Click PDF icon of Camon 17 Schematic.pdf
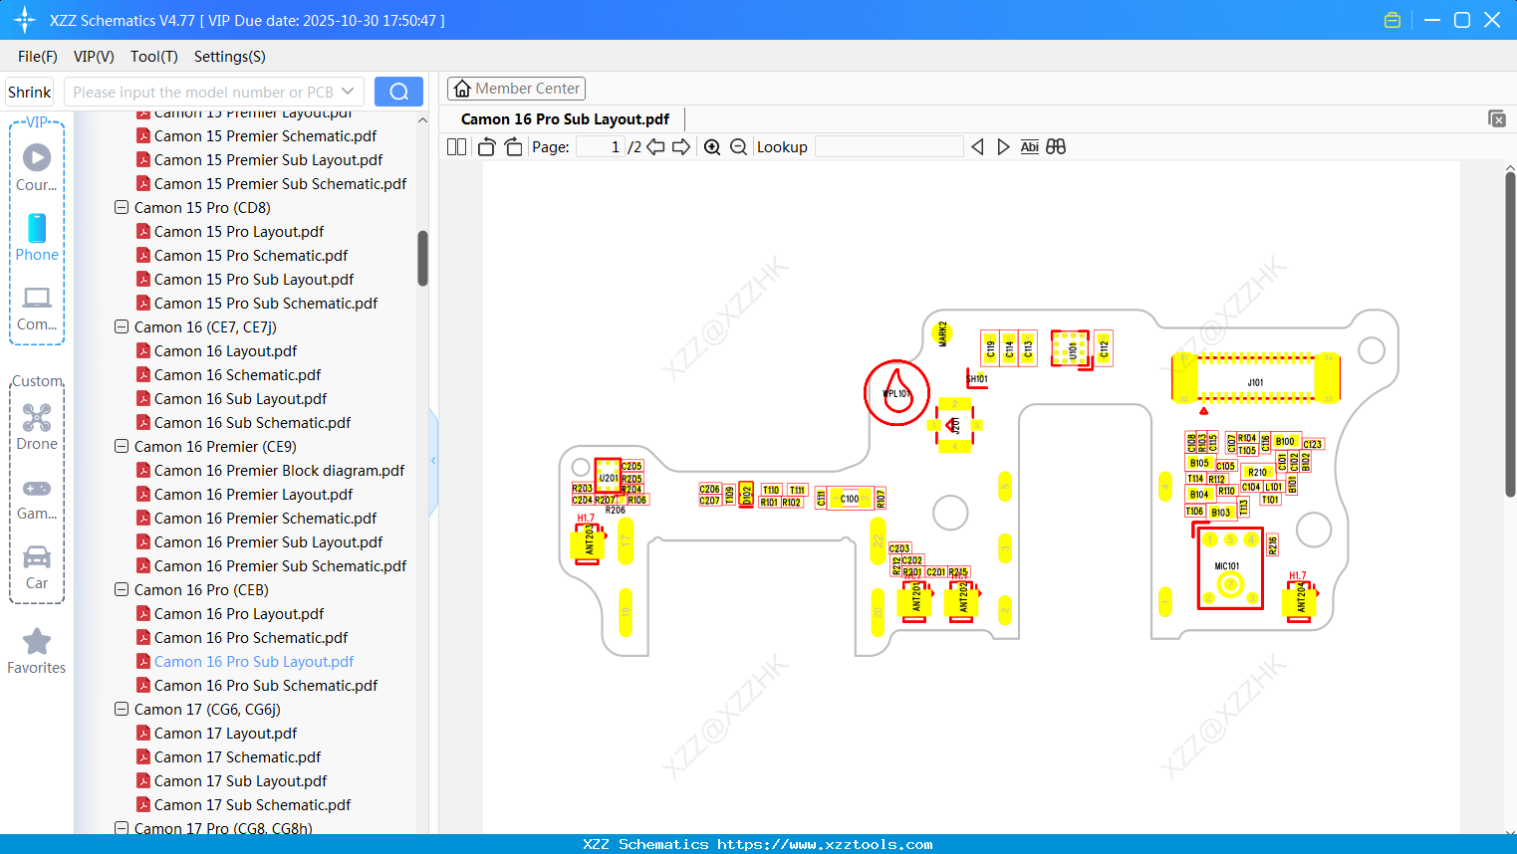 tap(143, 757)
